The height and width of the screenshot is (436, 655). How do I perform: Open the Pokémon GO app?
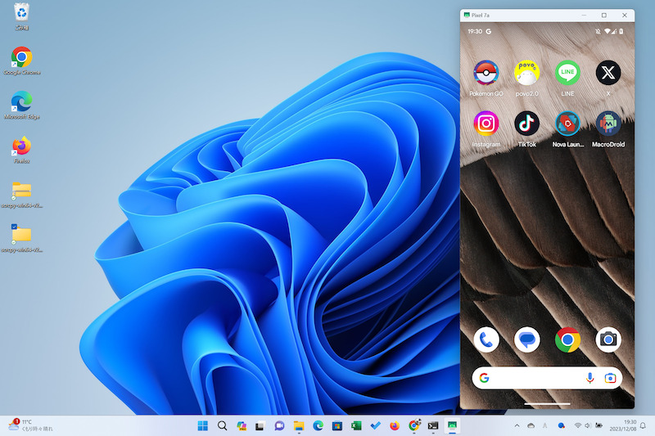[486, 74]
